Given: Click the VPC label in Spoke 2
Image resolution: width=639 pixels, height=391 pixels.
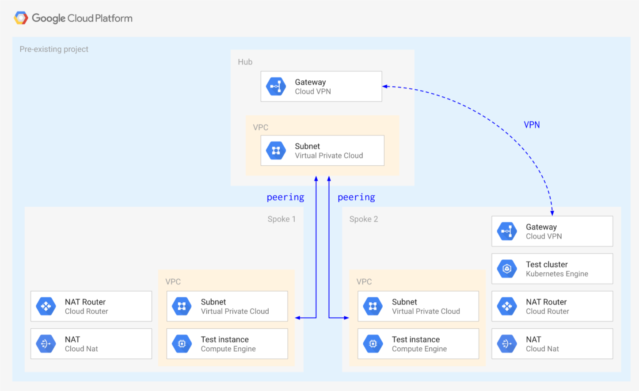Looking at the screenshot, I should click(364, 281).
